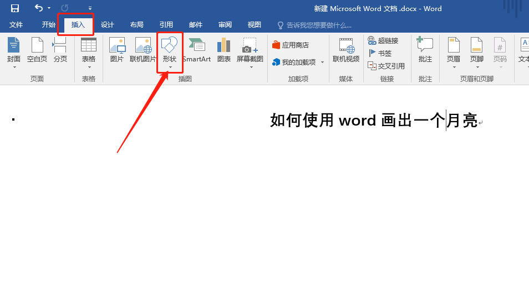
Task: Insert a SmartArt graphic
Action: click(197, 50)
